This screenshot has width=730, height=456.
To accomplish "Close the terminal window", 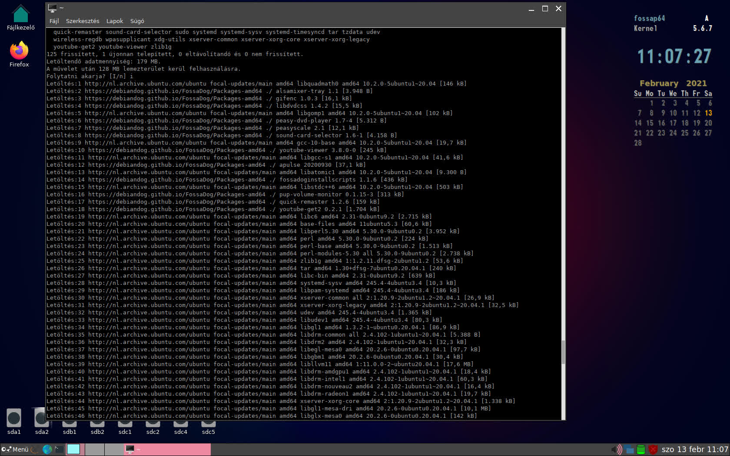I will tap(559, 9).
